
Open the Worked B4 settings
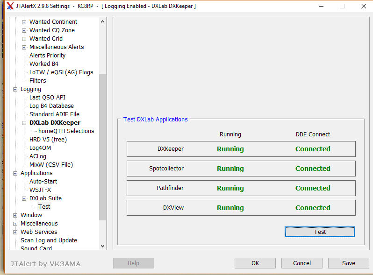(x=43, y=64)
